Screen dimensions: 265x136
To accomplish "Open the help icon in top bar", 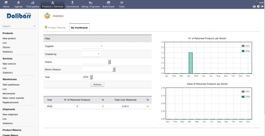I will tap(258, 6).
